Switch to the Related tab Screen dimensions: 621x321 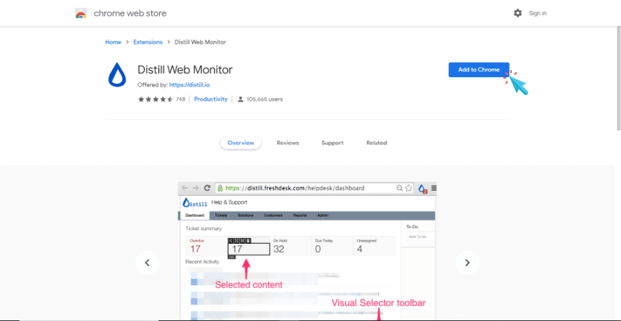[x=376, y=143]
